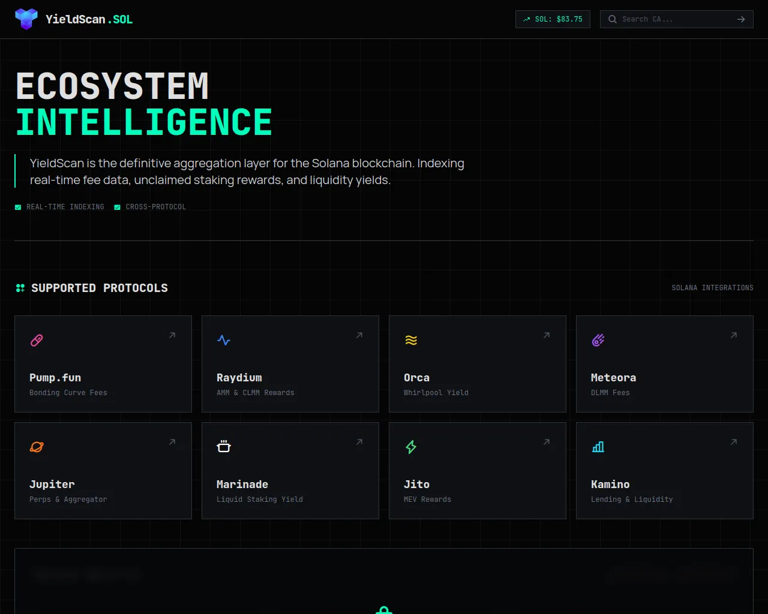
Task: Click the Solana Integrations label
Action: [x=712, y=288]
